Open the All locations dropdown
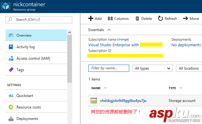202x124 pixels. point(189,68)
